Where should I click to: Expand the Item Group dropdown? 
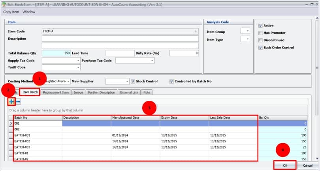pos(247,32)
